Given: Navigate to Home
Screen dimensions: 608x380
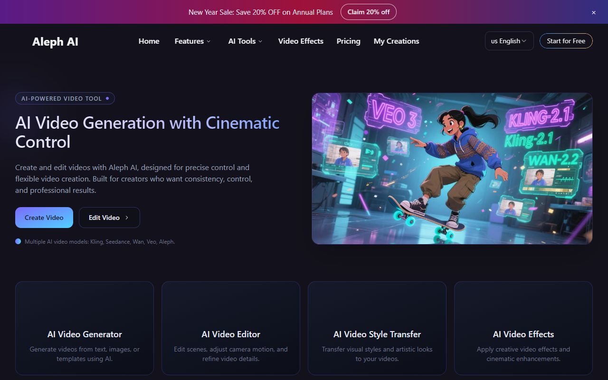Looking at the screenshot, I should (149, 41).
